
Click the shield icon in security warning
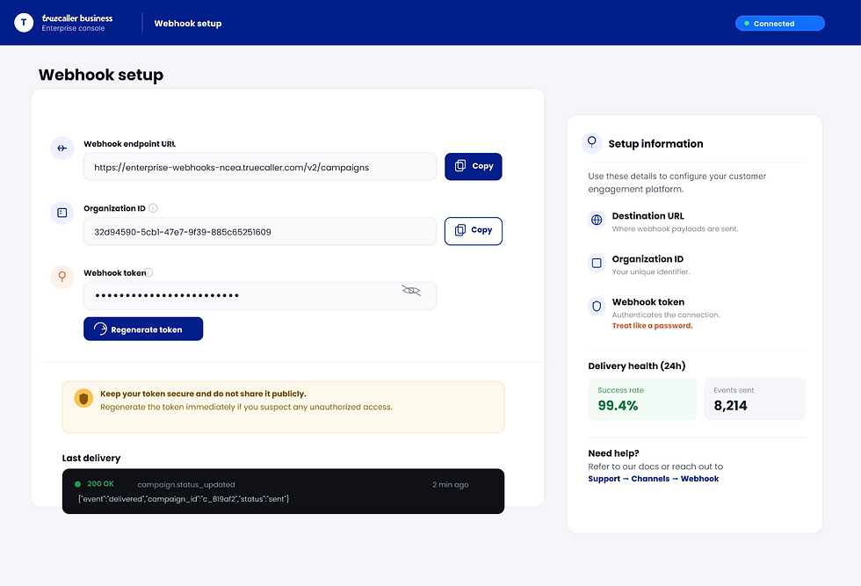(83, 398)
